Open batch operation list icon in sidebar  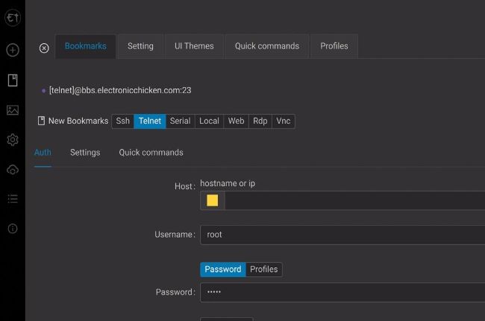click(x=13, y=199)
